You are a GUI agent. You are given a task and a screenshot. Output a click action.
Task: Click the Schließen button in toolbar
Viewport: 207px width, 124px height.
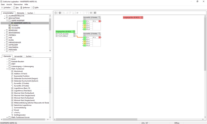6,8
